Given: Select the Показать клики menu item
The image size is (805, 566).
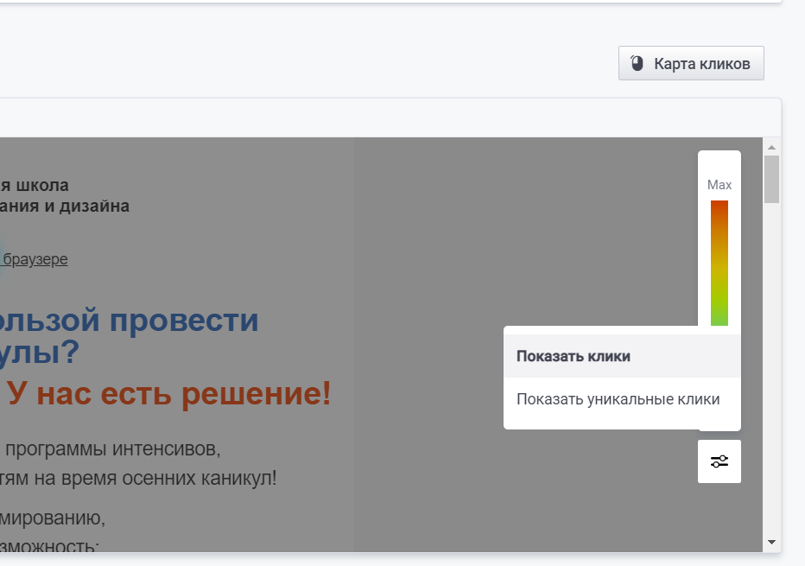Looking at the screenshot, I should tap(622, 356).
